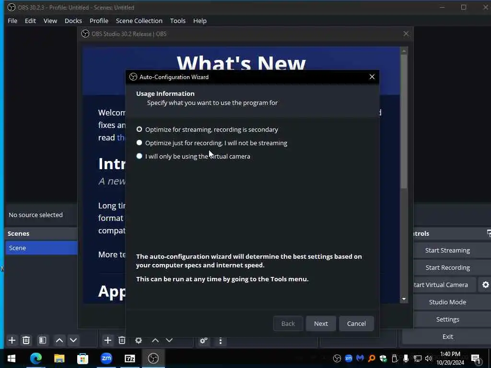491x368 pixels.
Task: Open the Scene Collection menu
Action: click(x=139, y=21)
